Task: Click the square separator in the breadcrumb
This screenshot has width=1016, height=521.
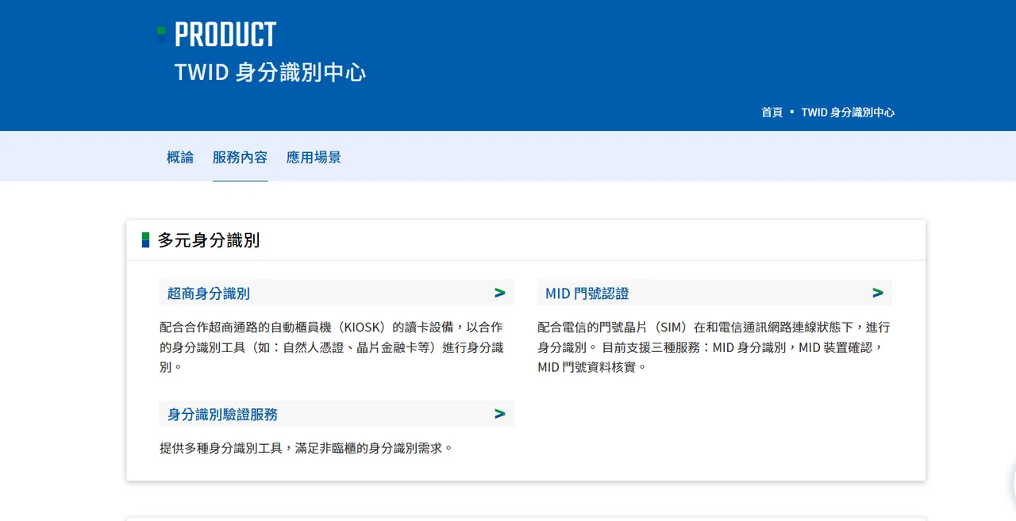Action: (x=791, y=113)
